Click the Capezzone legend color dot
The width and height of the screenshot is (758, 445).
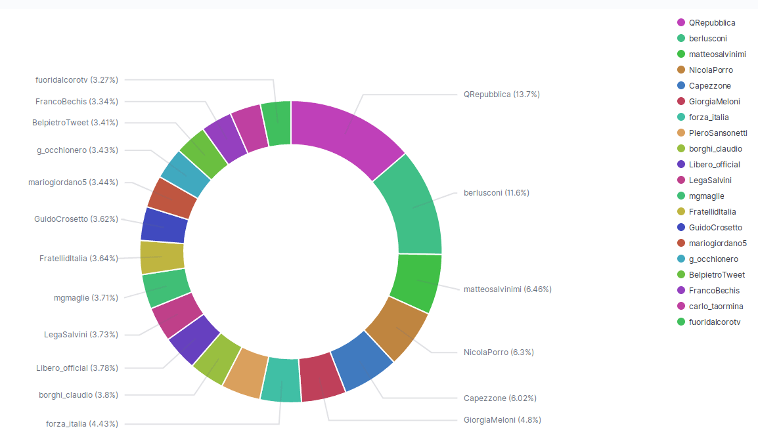(x=681, y=86)
